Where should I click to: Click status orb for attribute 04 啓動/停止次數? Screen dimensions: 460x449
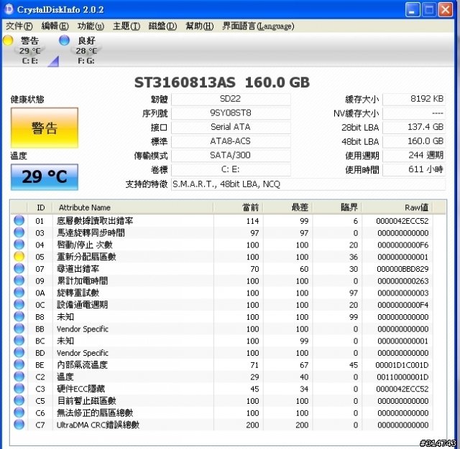(19, 244)
